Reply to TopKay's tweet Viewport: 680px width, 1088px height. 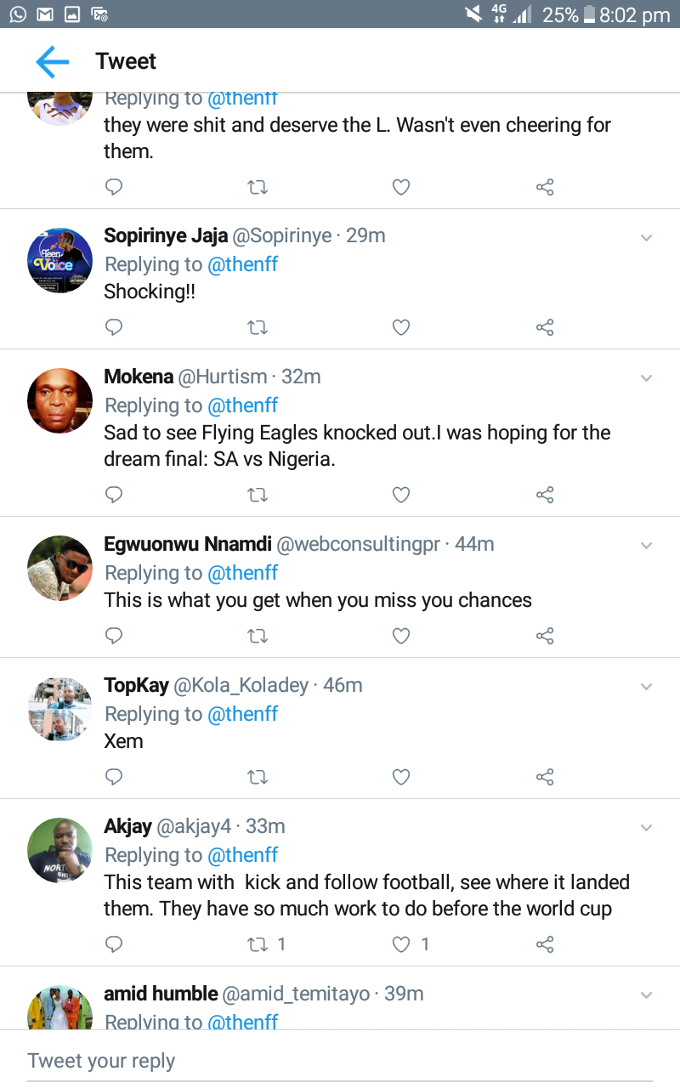point(114,777)
